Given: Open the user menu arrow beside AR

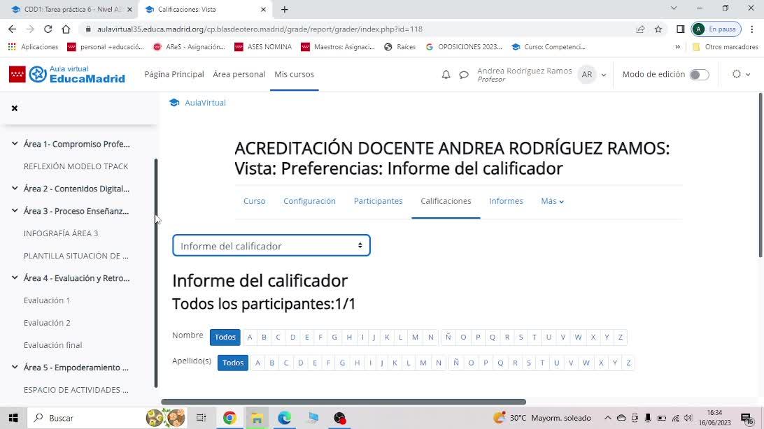Looking at the screenshot, I should [x=604, y=75].
